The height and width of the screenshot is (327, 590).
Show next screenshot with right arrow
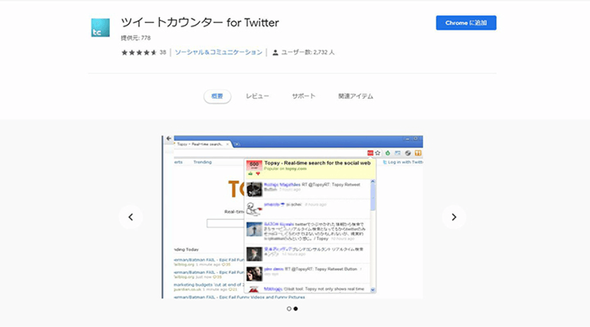[453, 217]
